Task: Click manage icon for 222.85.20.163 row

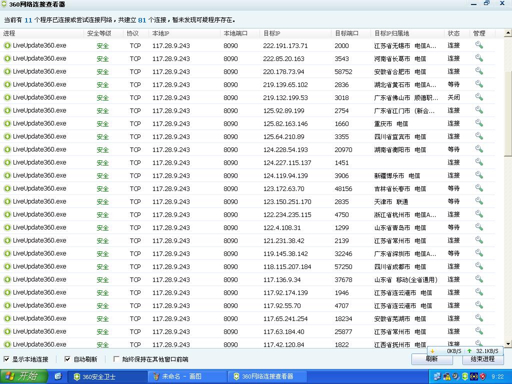Action: [479, 58]
